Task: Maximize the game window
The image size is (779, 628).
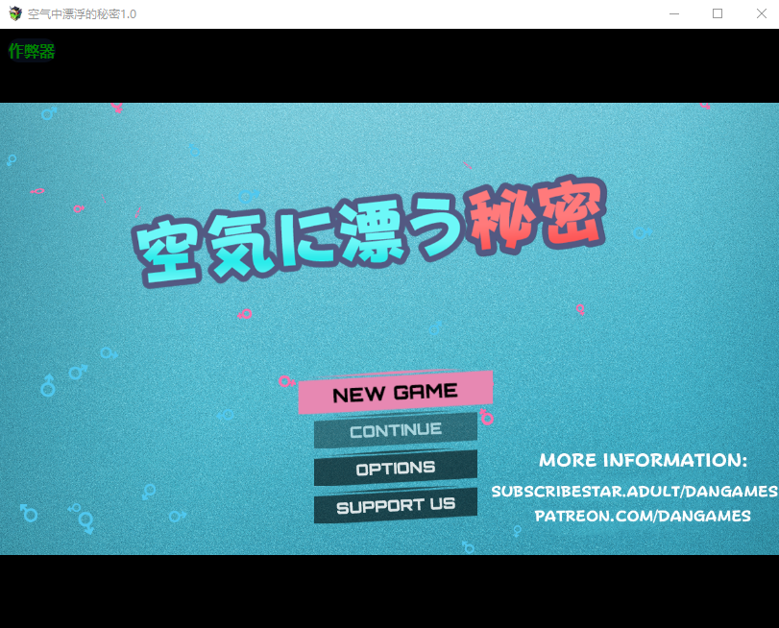Action: click(717, 14)
